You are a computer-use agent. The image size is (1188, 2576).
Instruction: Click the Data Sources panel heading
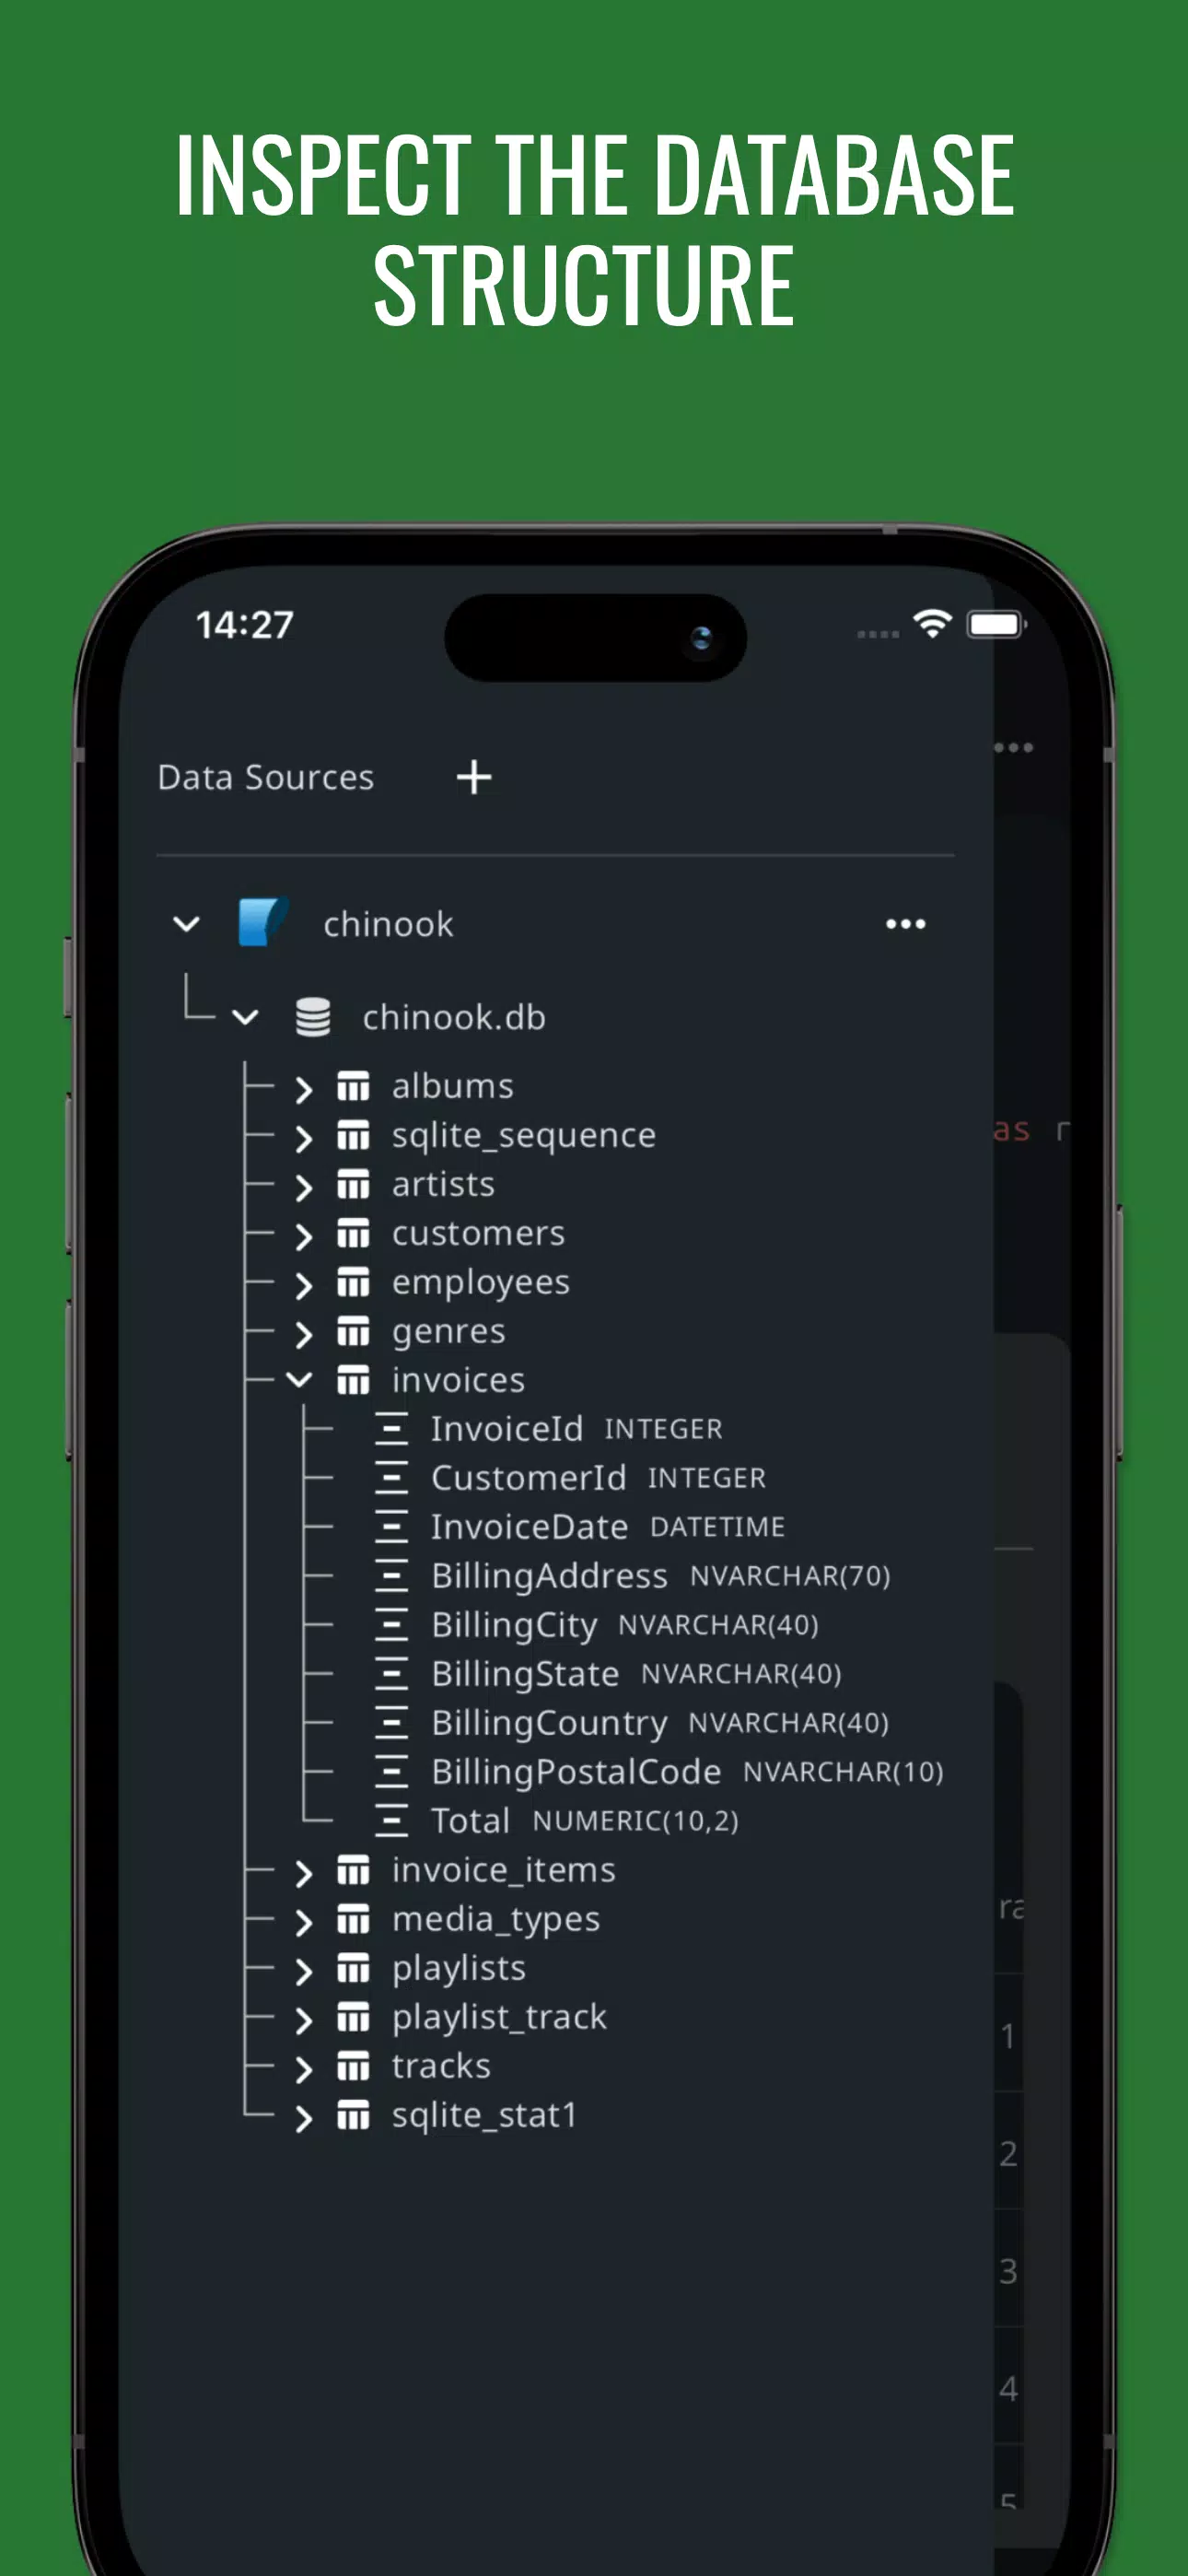266,777
